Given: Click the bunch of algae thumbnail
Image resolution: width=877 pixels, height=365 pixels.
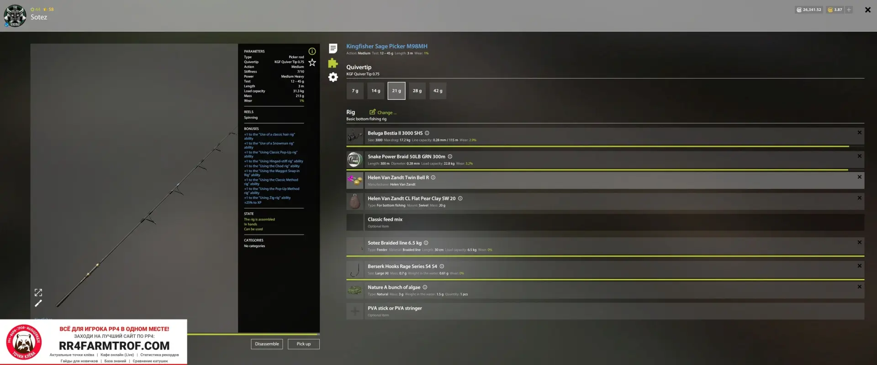Looking at the screenshot, I should [355, 290].
